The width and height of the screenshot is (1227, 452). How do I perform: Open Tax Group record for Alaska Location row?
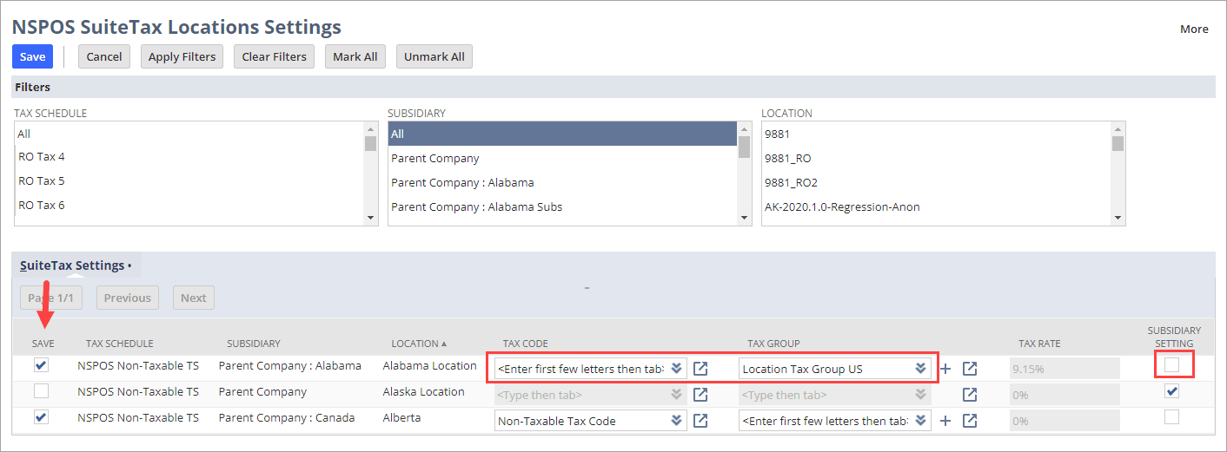970,395
